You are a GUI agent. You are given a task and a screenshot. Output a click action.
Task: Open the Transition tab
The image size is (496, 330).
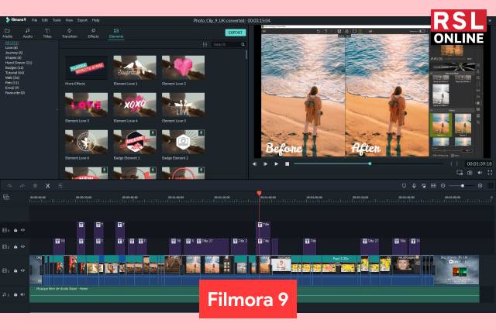coord(69,33)
